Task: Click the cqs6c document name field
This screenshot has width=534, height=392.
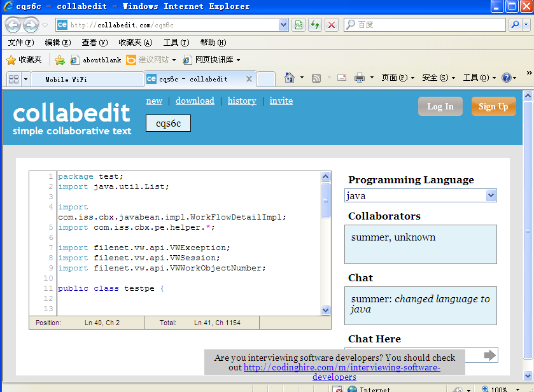Action: pyautogui.click(x=168, y=123)
